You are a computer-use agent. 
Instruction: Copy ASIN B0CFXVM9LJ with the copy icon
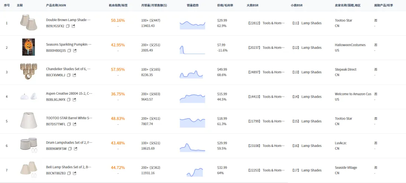[69, 75]
